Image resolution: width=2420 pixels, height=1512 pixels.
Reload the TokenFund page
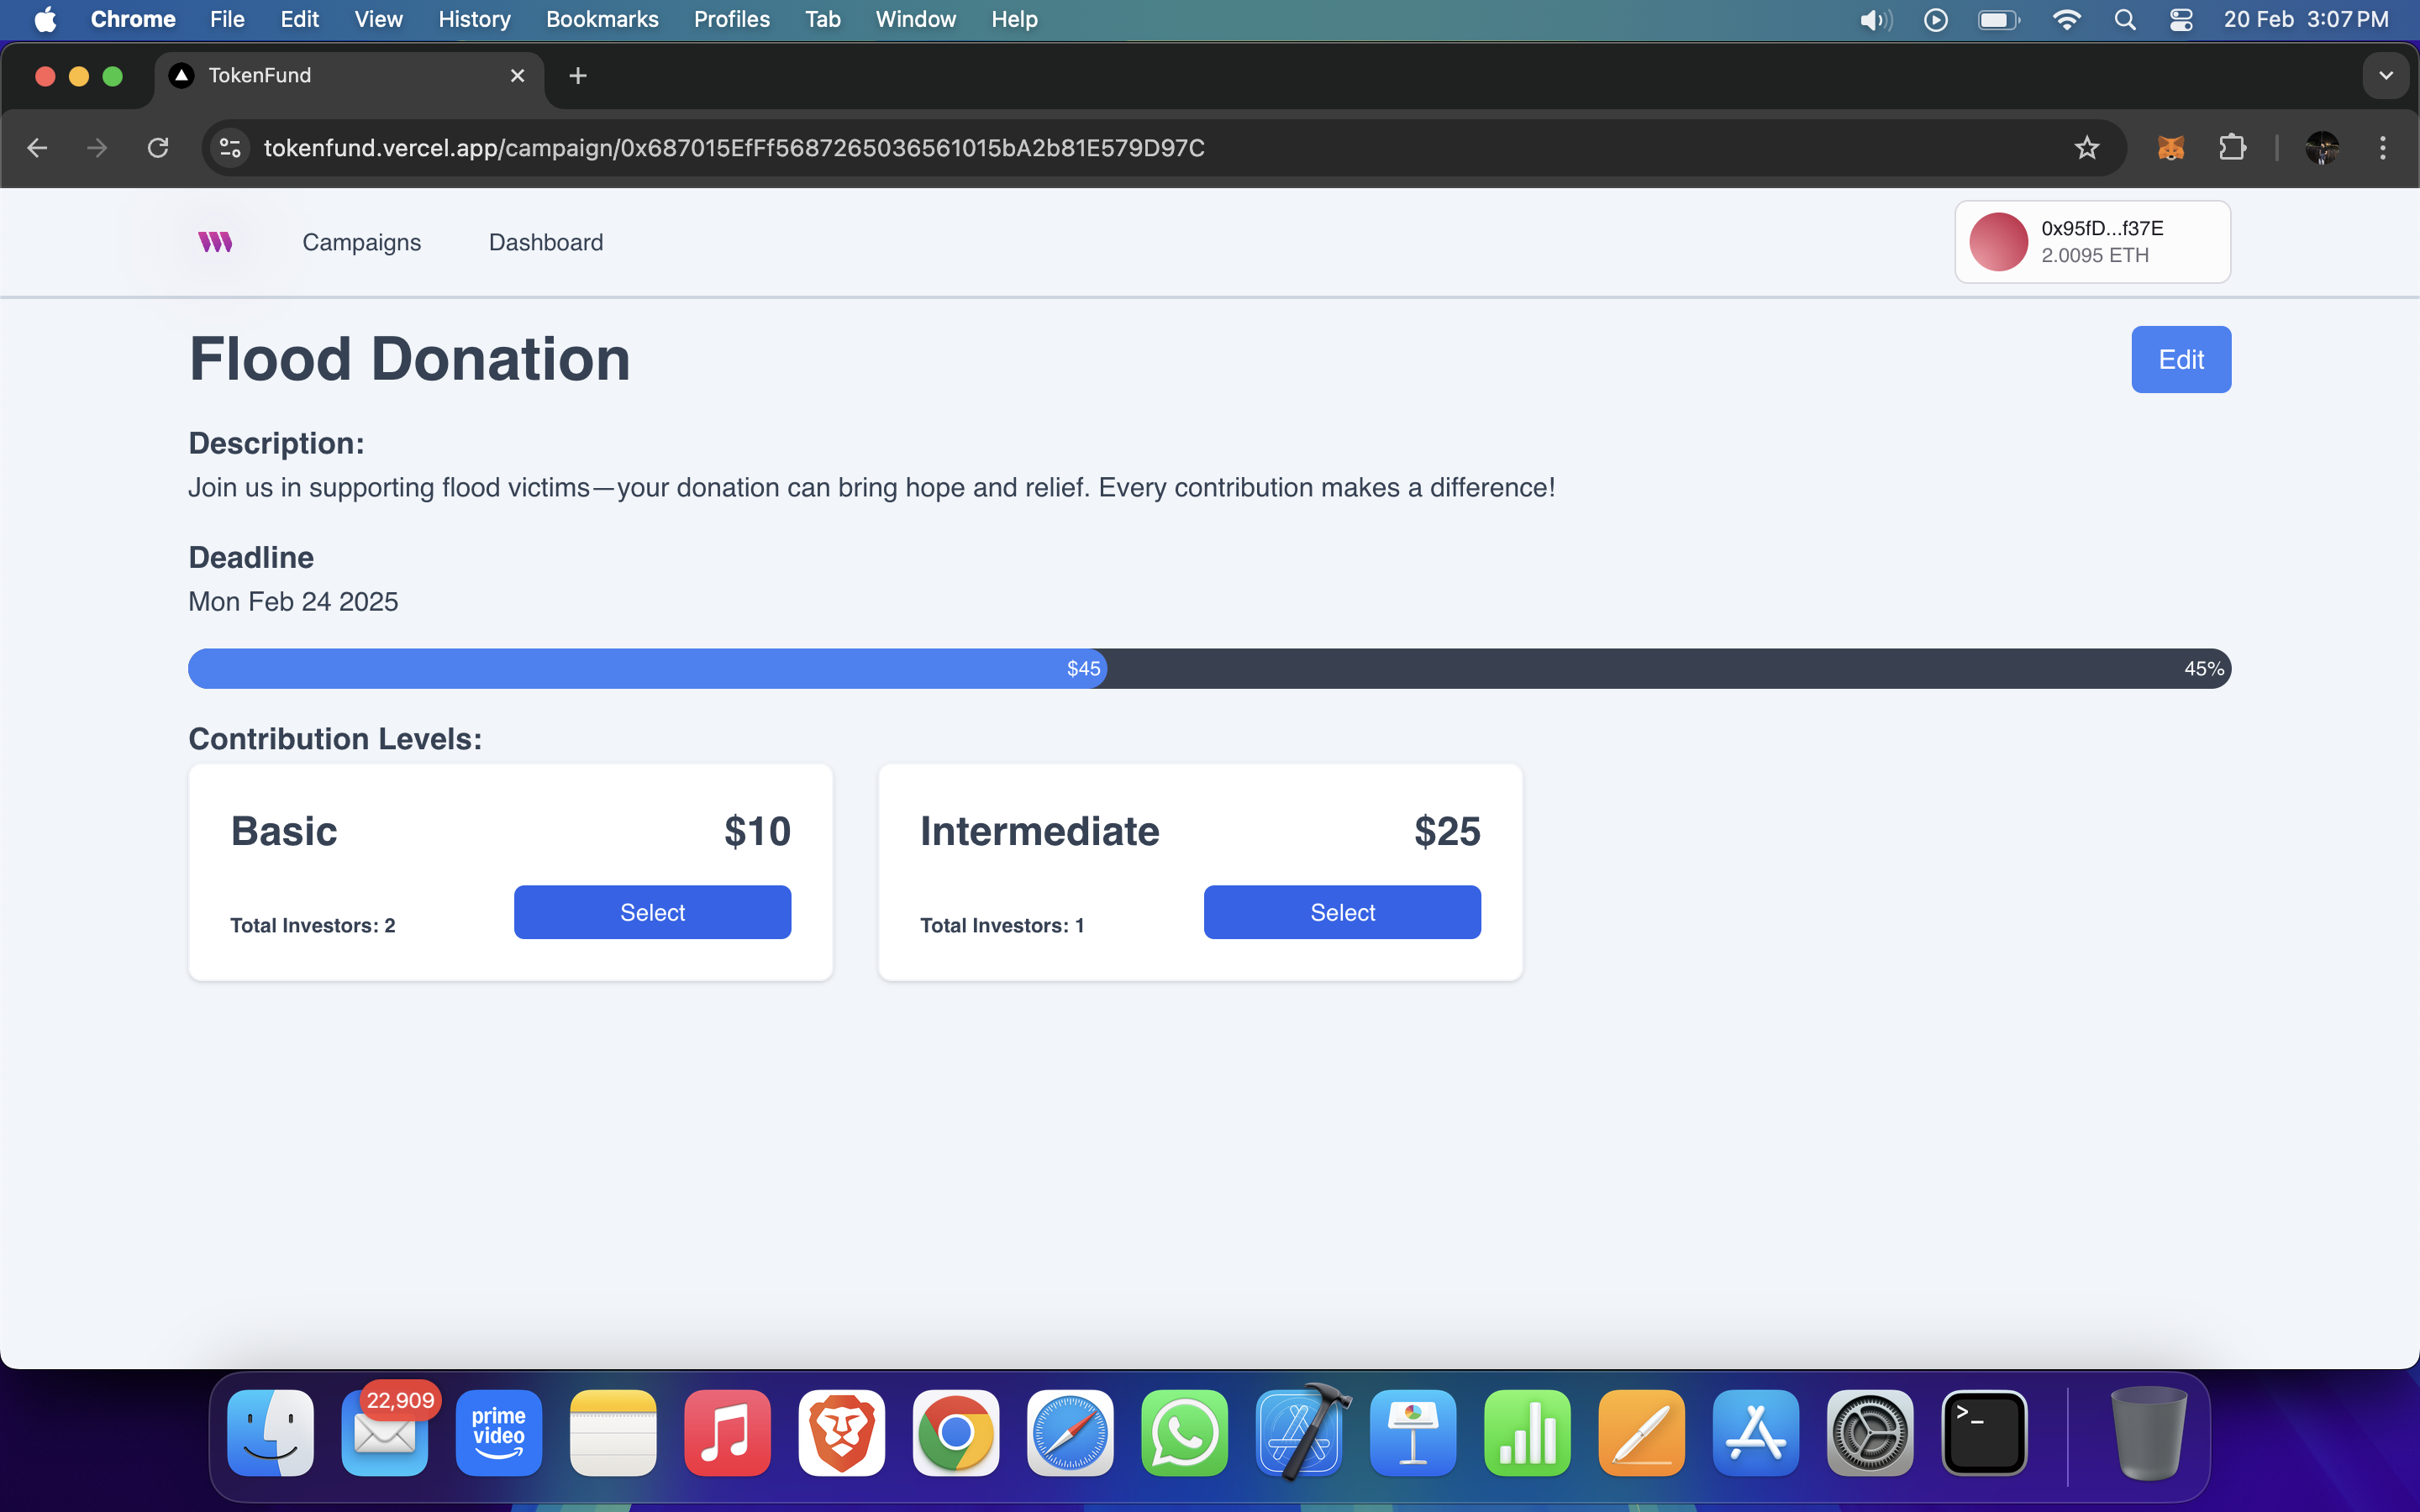tap(158, 147)
